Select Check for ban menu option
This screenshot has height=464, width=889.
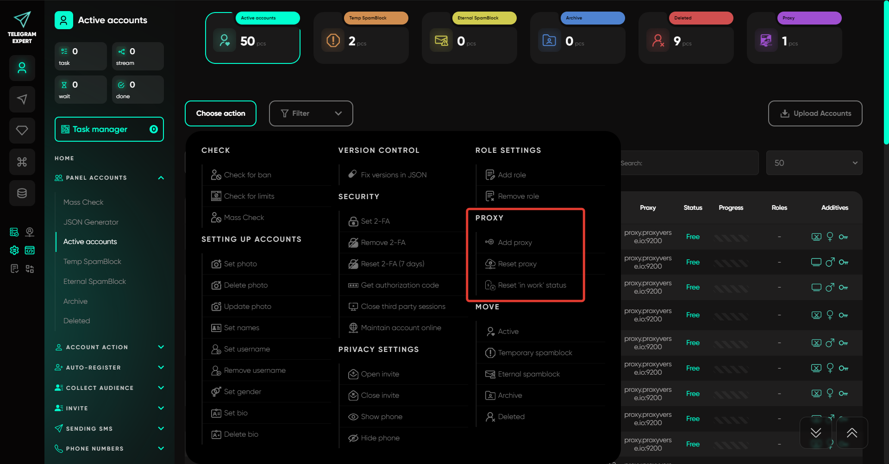tap(247, 175)
